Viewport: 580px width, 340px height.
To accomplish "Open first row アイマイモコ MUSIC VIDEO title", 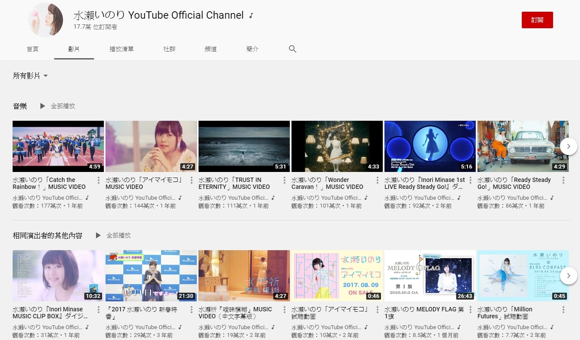I will tap(144, 183).
